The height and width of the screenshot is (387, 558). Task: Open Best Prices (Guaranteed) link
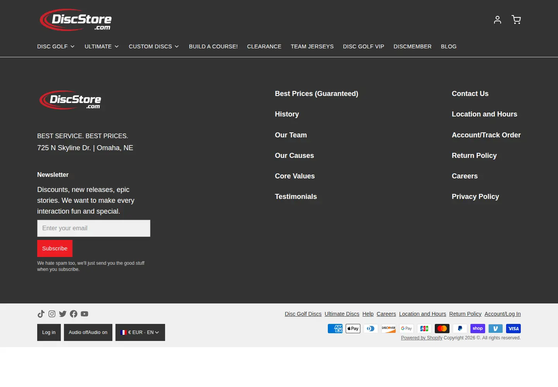(x=317, y=94)
